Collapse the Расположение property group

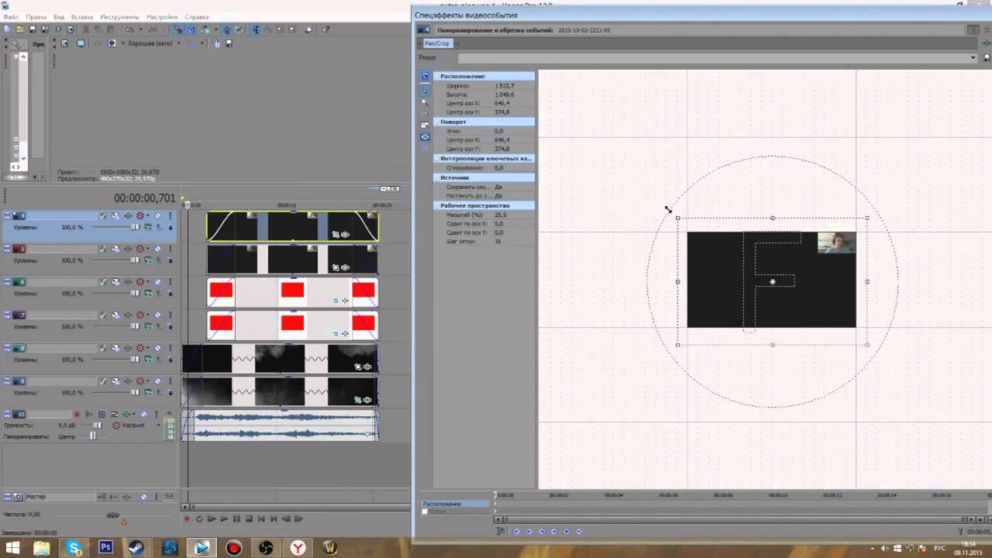[436, 76]
